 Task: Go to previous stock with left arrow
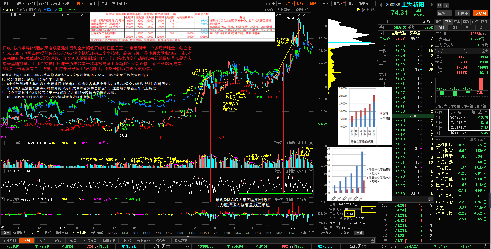click(381, 5)
